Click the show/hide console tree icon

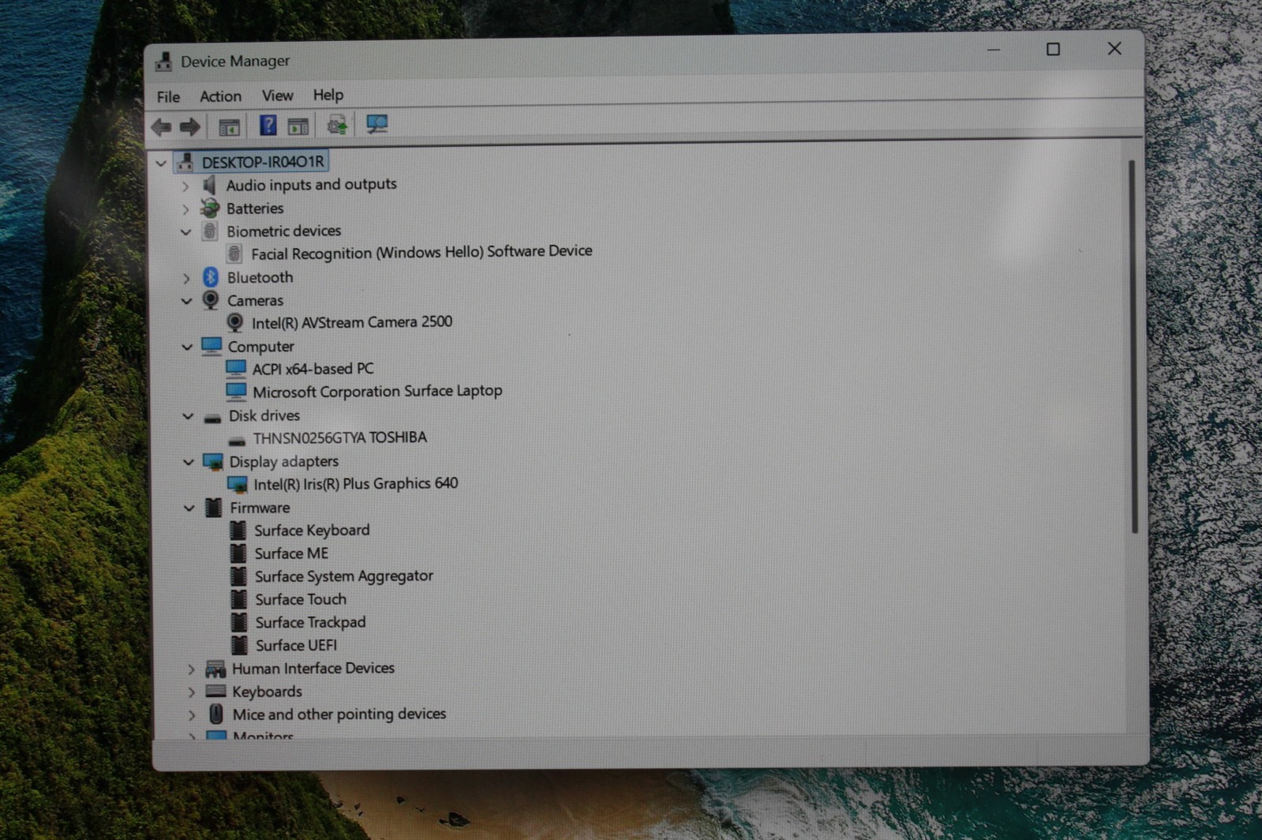pos(229,126)
